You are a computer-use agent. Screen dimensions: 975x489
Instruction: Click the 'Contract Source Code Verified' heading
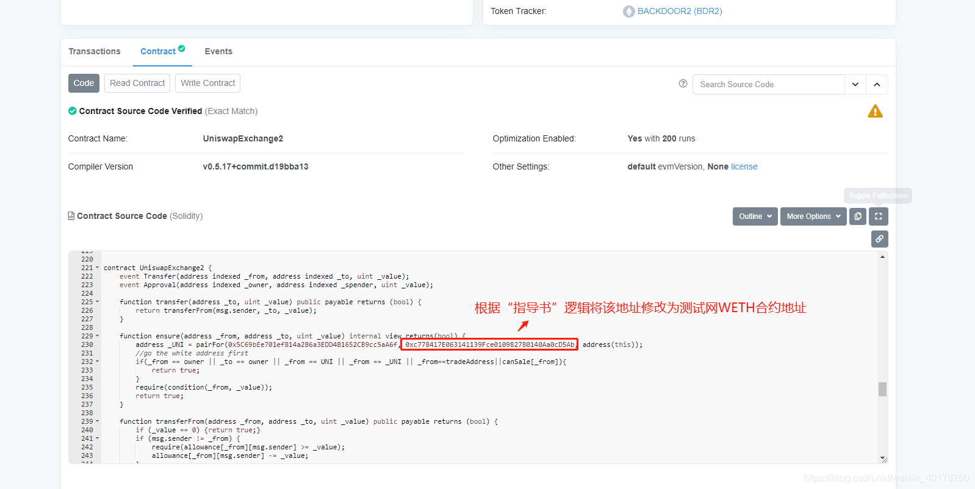(140, 111)
